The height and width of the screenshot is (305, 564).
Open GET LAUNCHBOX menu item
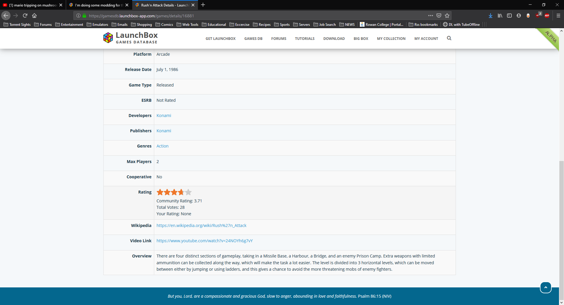point(221,38)
